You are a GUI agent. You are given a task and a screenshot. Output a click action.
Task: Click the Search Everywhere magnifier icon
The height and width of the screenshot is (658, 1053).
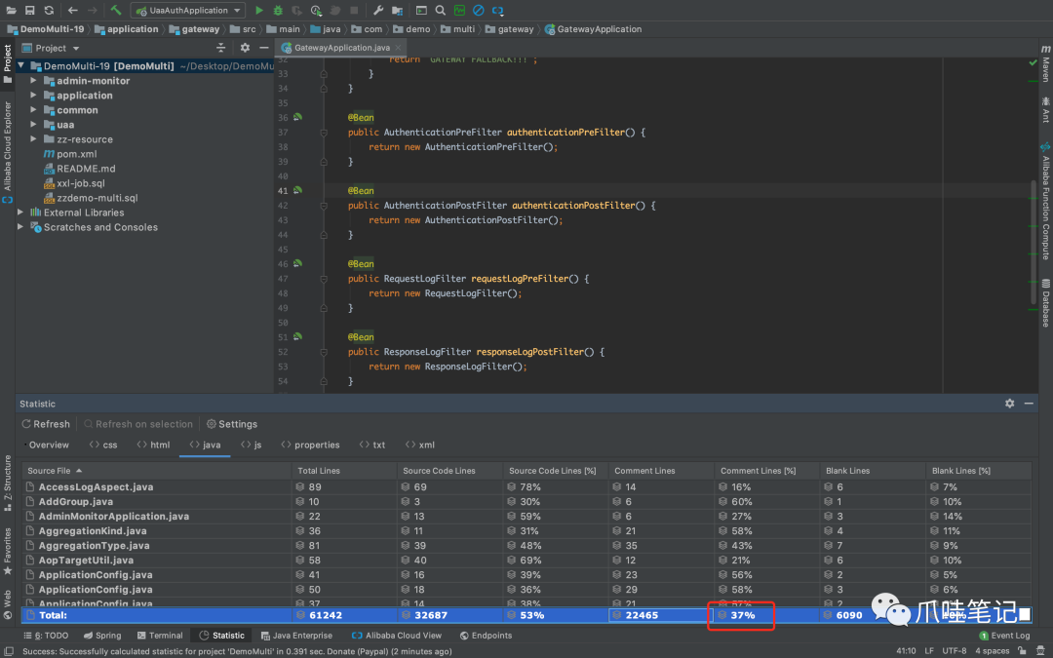tap(440, 10)
